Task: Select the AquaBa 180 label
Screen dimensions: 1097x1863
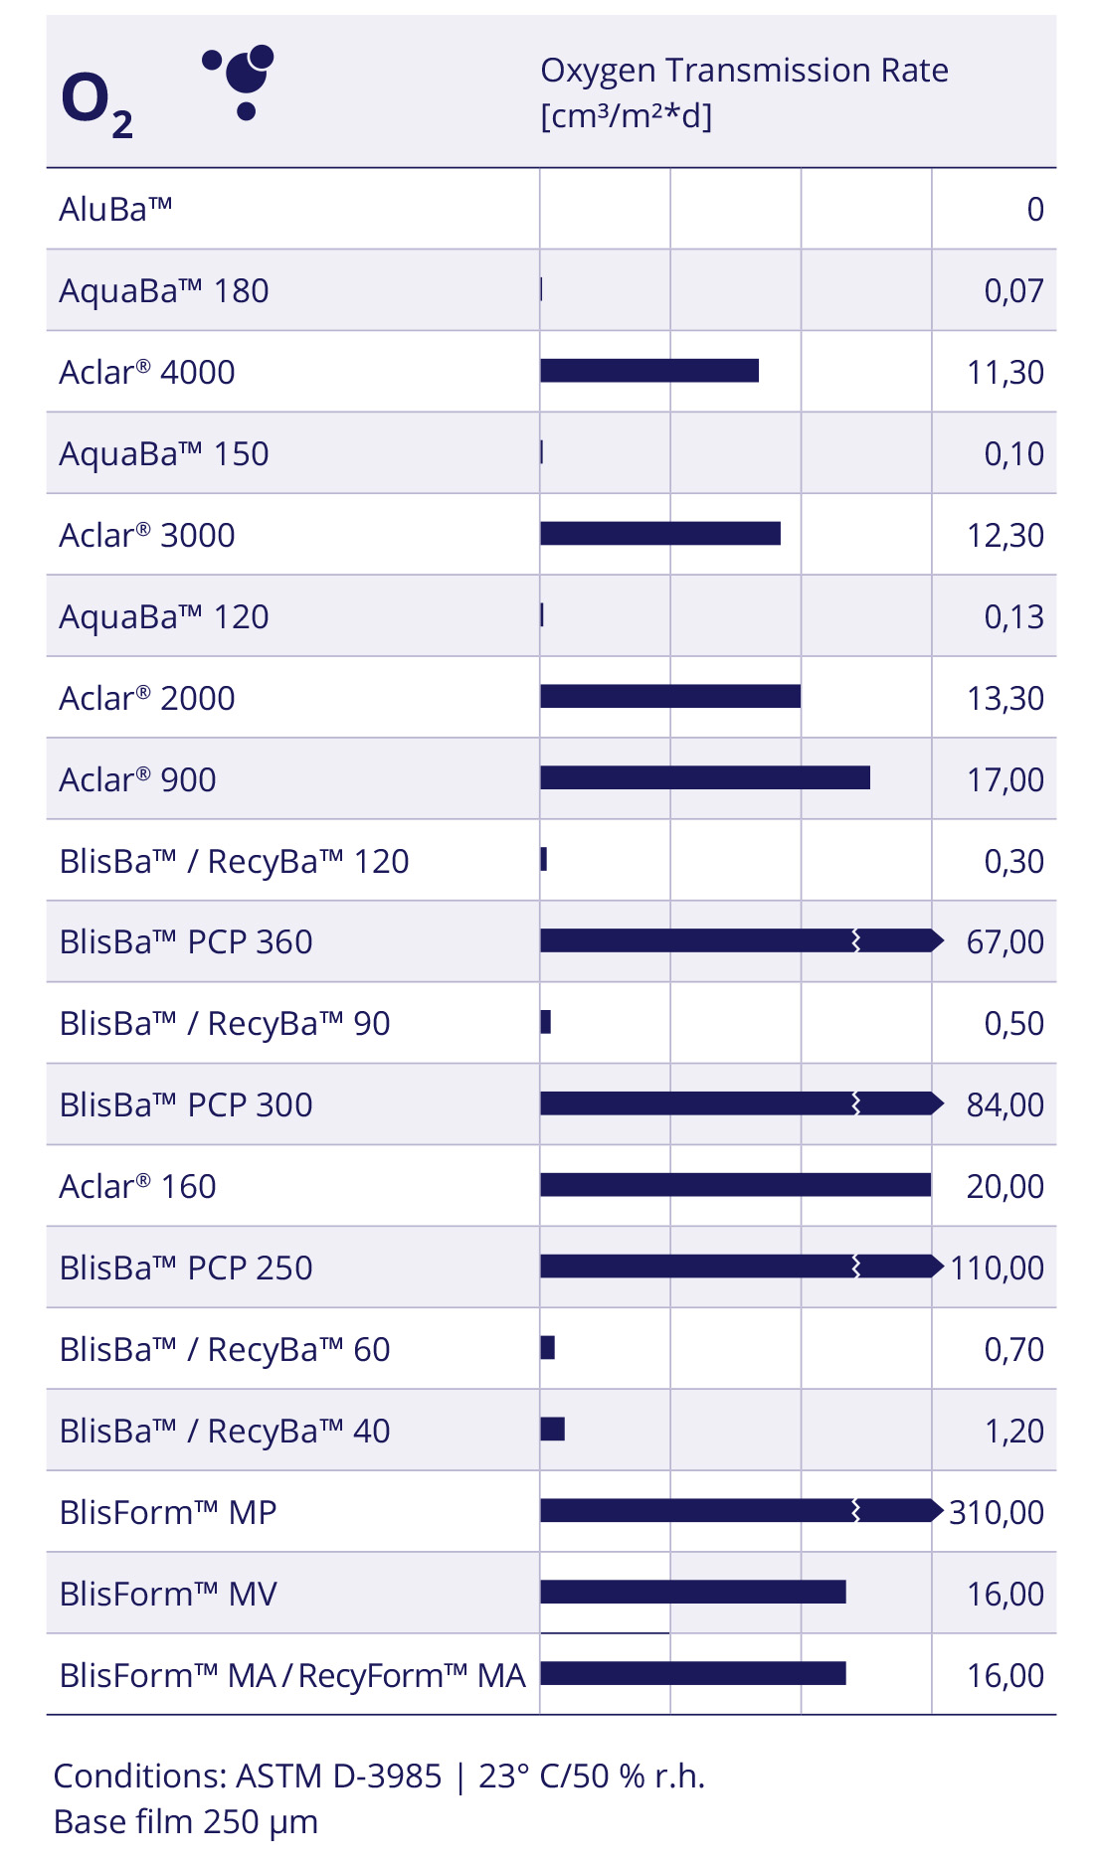Action: (x=164, y=290)
